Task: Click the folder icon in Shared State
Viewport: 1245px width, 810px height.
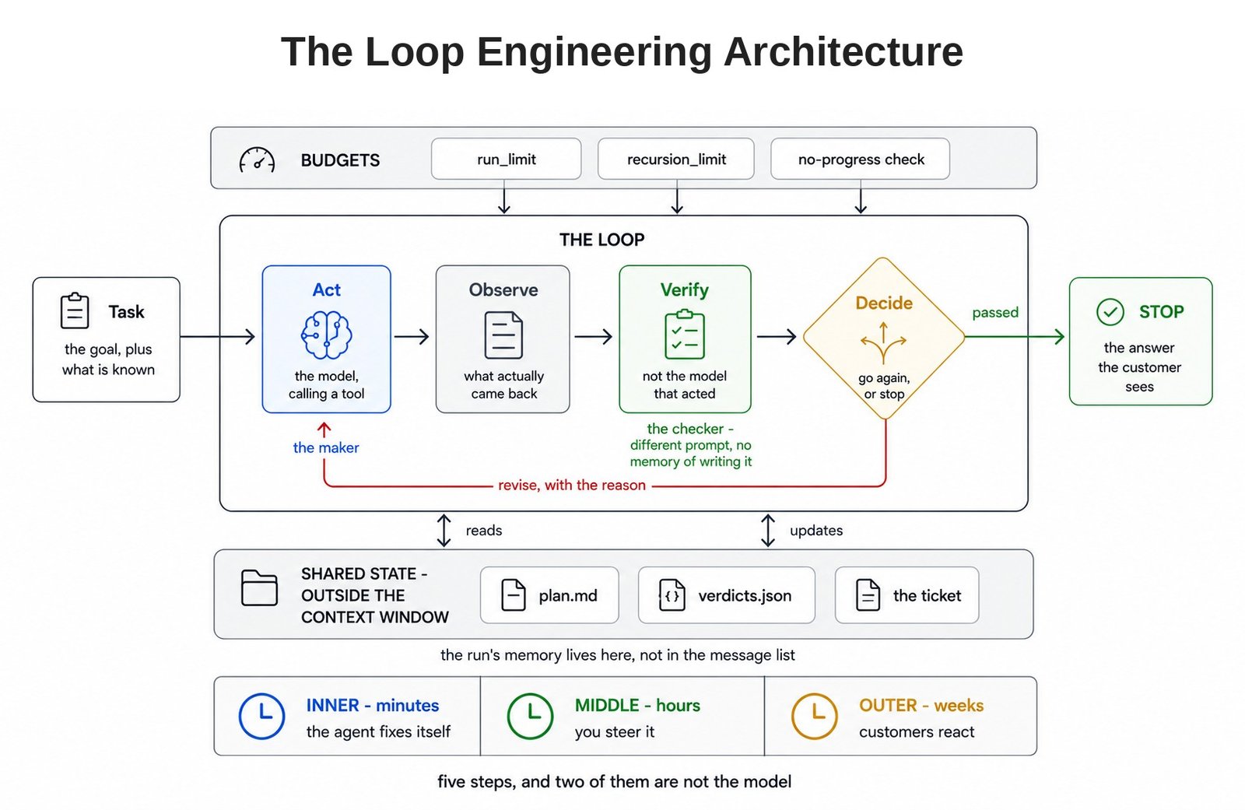Action: point(259,587)
